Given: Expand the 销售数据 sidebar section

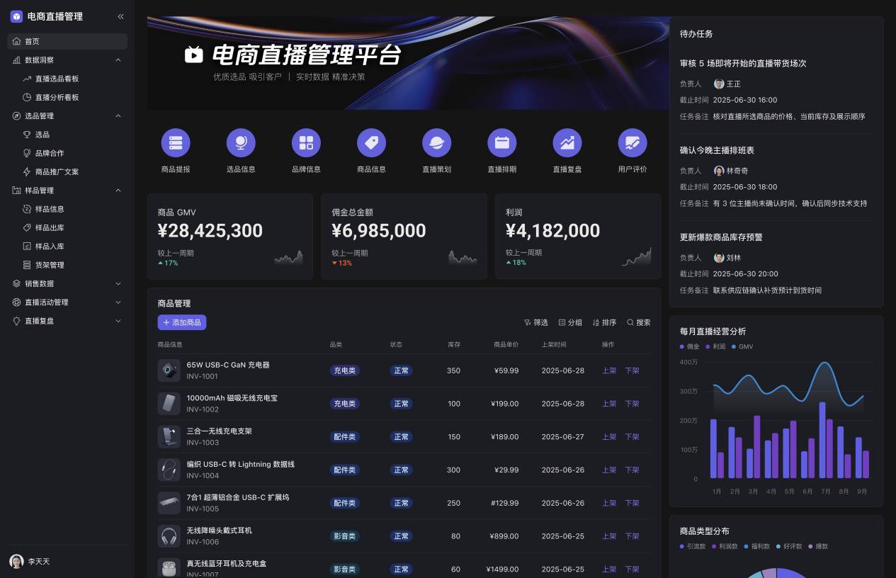Looking at the screenshot, I should point(67,283).
